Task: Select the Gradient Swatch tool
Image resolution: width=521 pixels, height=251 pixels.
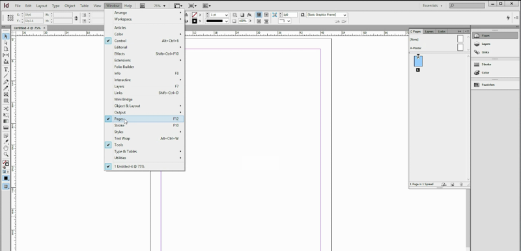Action: 6,121
